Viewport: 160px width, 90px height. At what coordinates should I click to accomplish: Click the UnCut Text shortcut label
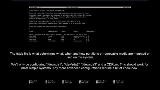[102, 81]
